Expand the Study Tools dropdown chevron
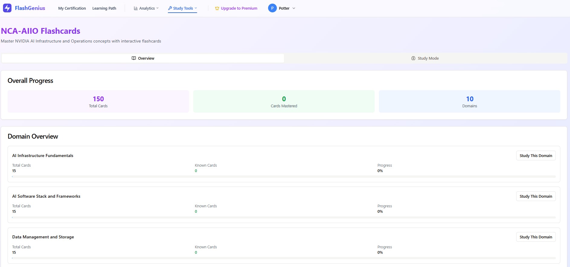Viewport: 570px width, 267px height. pyautogui.click(x=196, y=8)
